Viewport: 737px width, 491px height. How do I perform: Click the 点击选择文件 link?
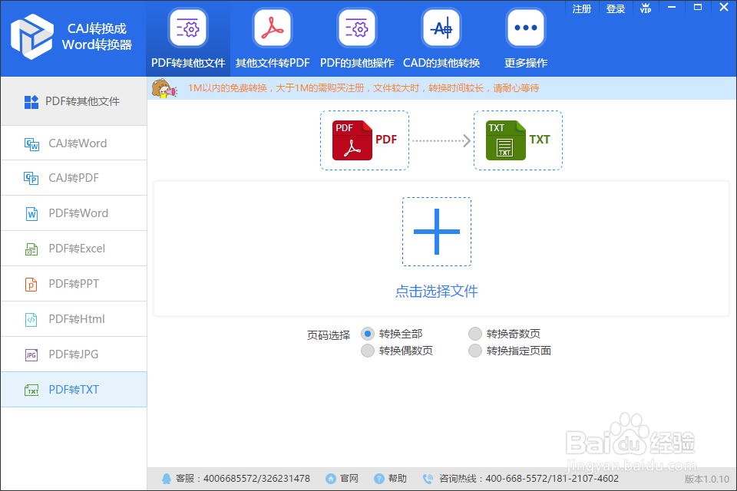[437, 292]
